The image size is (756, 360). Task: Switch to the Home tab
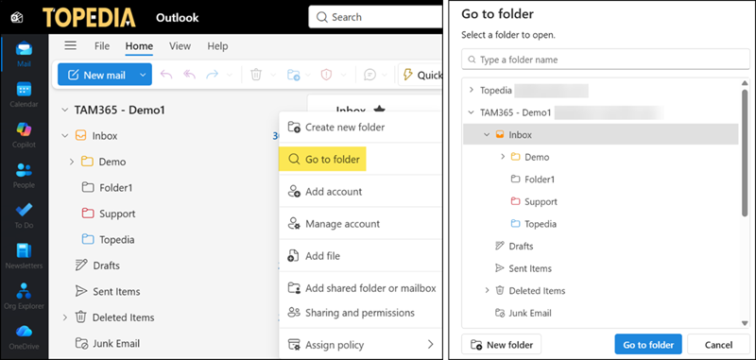[139, 46]
